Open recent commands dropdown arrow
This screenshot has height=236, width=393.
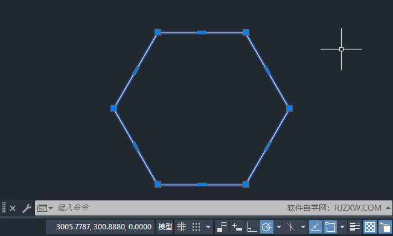[51, 208]
